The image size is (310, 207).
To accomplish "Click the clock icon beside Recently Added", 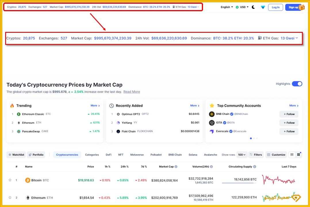I will (x=112, y=106).
